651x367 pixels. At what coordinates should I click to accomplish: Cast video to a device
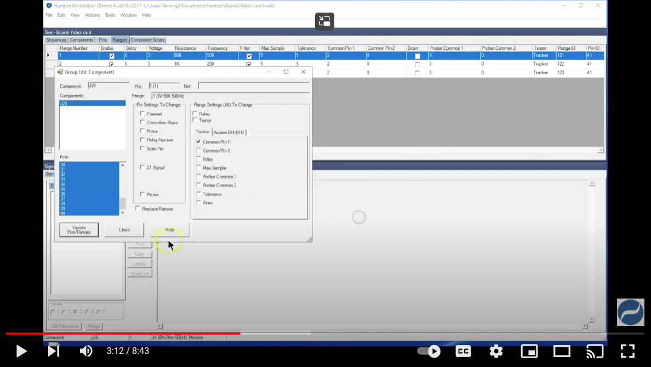[x=595, y=351]
